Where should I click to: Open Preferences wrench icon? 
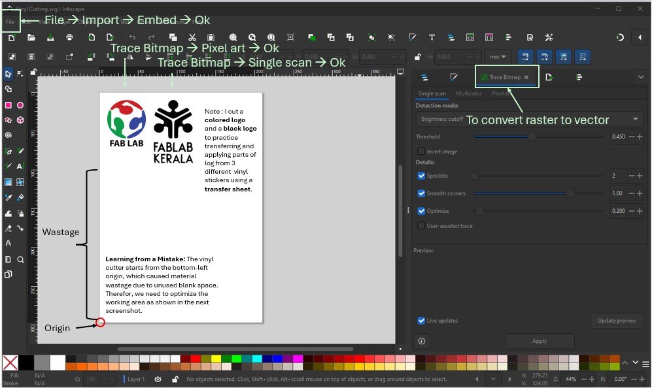click(x=549, y=37)
